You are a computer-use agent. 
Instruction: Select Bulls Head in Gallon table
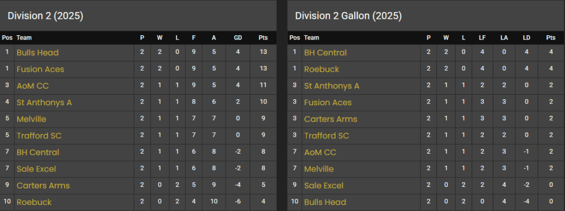[325, 202]
